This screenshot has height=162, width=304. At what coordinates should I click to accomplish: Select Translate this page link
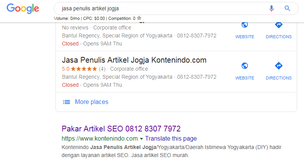(171, 138)
